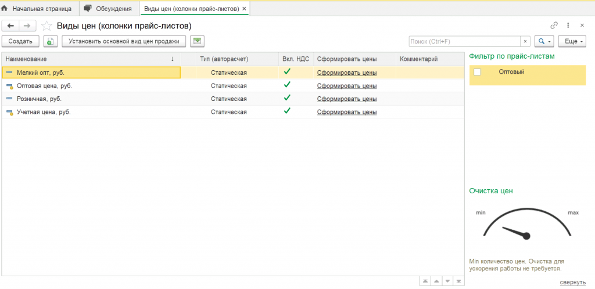Click the Оптовый label in the filter
The image size is (595, 289).
(511, 71)
